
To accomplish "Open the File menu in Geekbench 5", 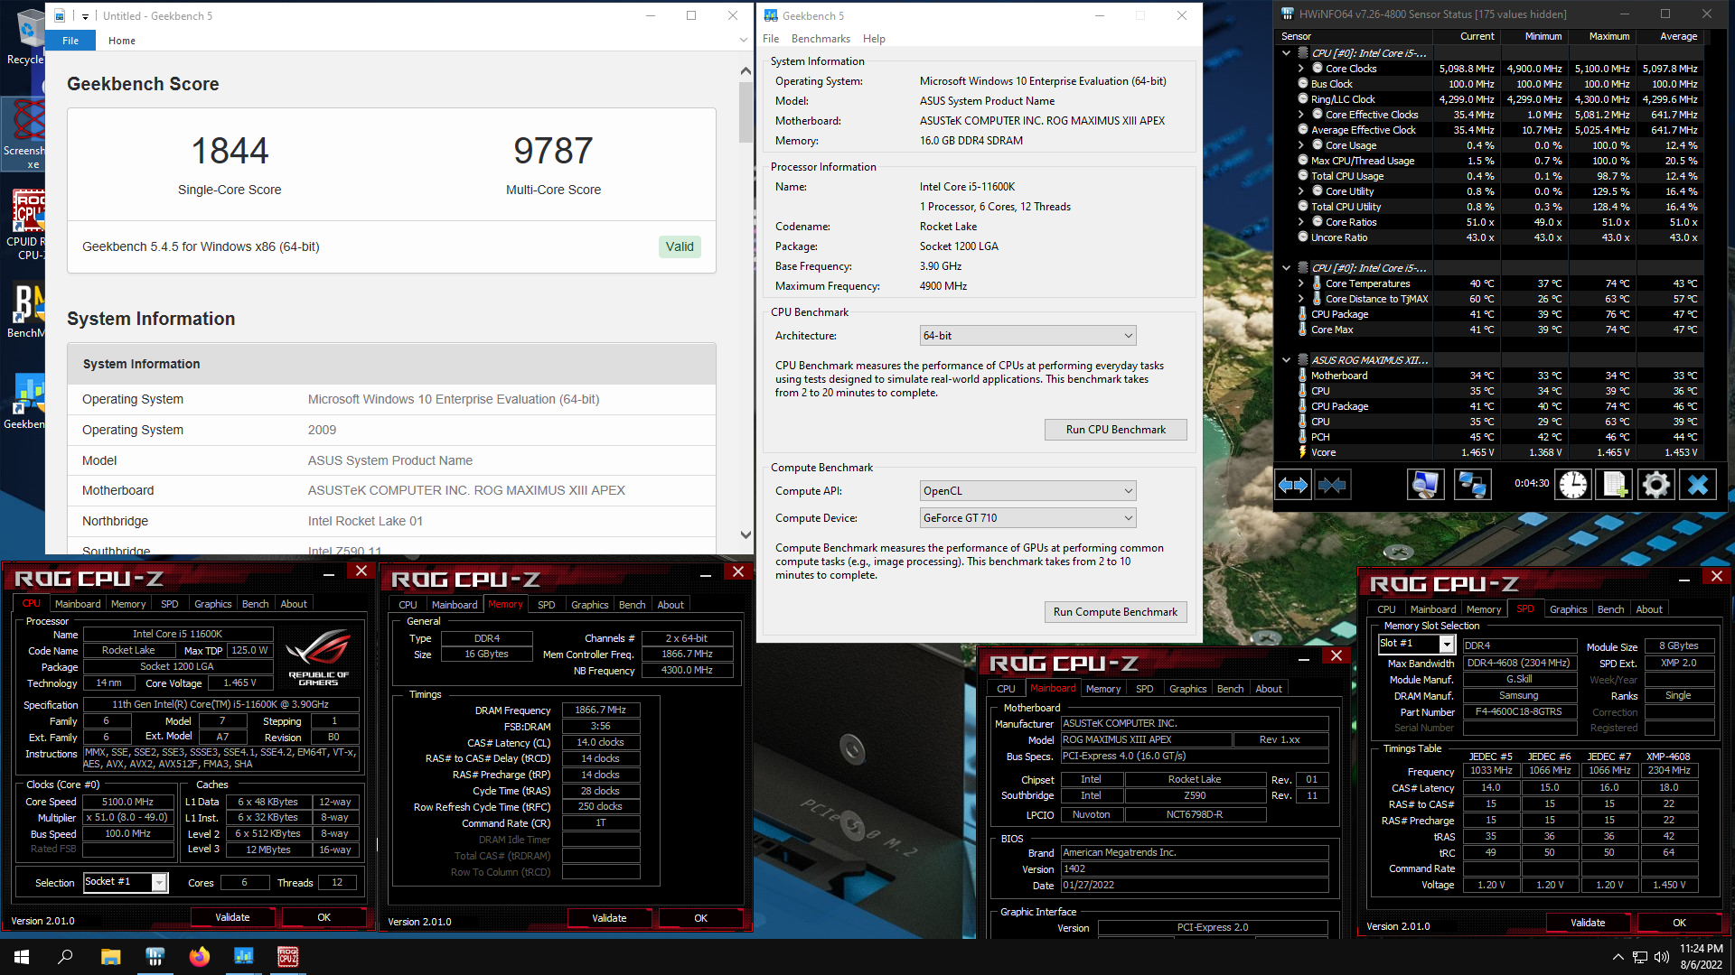I will pyautogui.click(x=771, y=39).
